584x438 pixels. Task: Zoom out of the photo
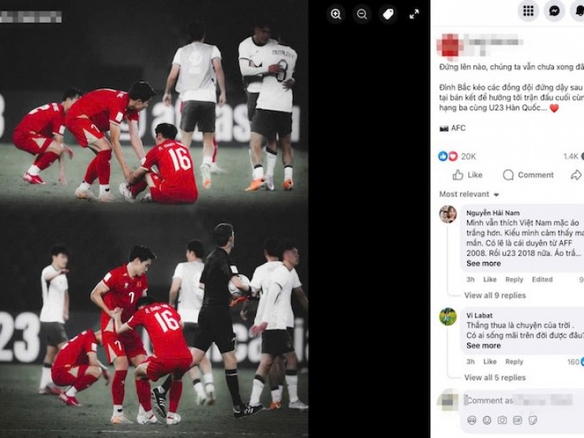362,14
